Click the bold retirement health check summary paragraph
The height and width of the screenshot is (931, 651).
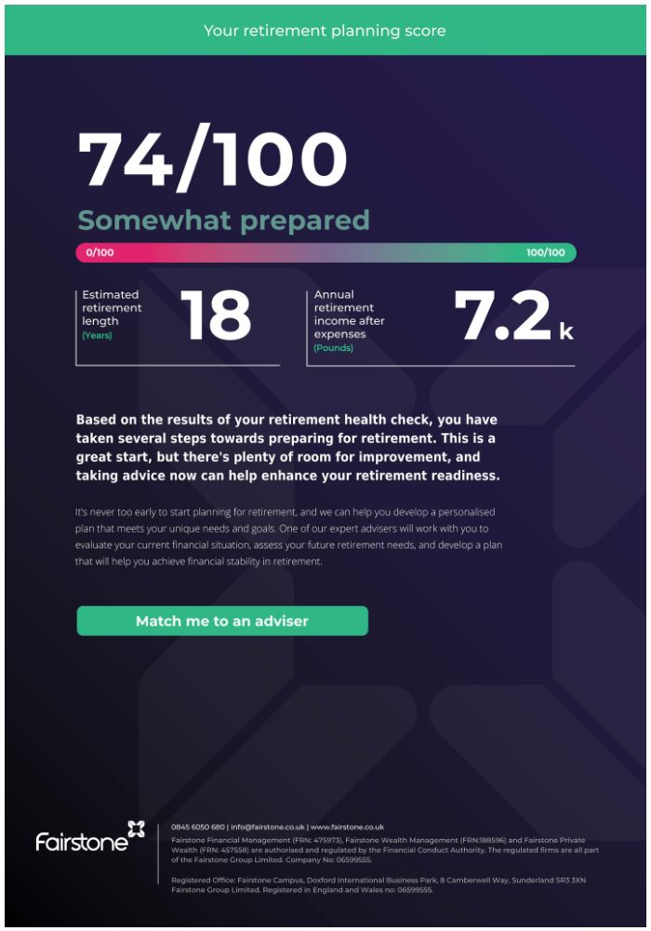click(287, 448)
